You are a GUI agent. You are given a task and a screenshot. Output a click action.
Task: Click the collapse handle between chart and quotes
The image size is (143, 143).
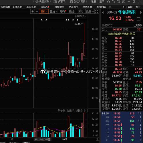[x=100, y=101]
